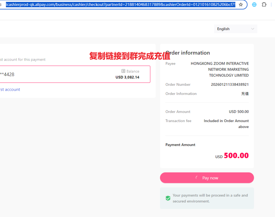Click the 充值 order information value
The image size is (275, 217).
coord(245,94)
